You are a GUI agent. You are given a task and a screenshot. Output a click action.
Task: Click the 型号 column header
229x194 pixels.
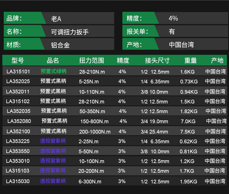[18, 60]
